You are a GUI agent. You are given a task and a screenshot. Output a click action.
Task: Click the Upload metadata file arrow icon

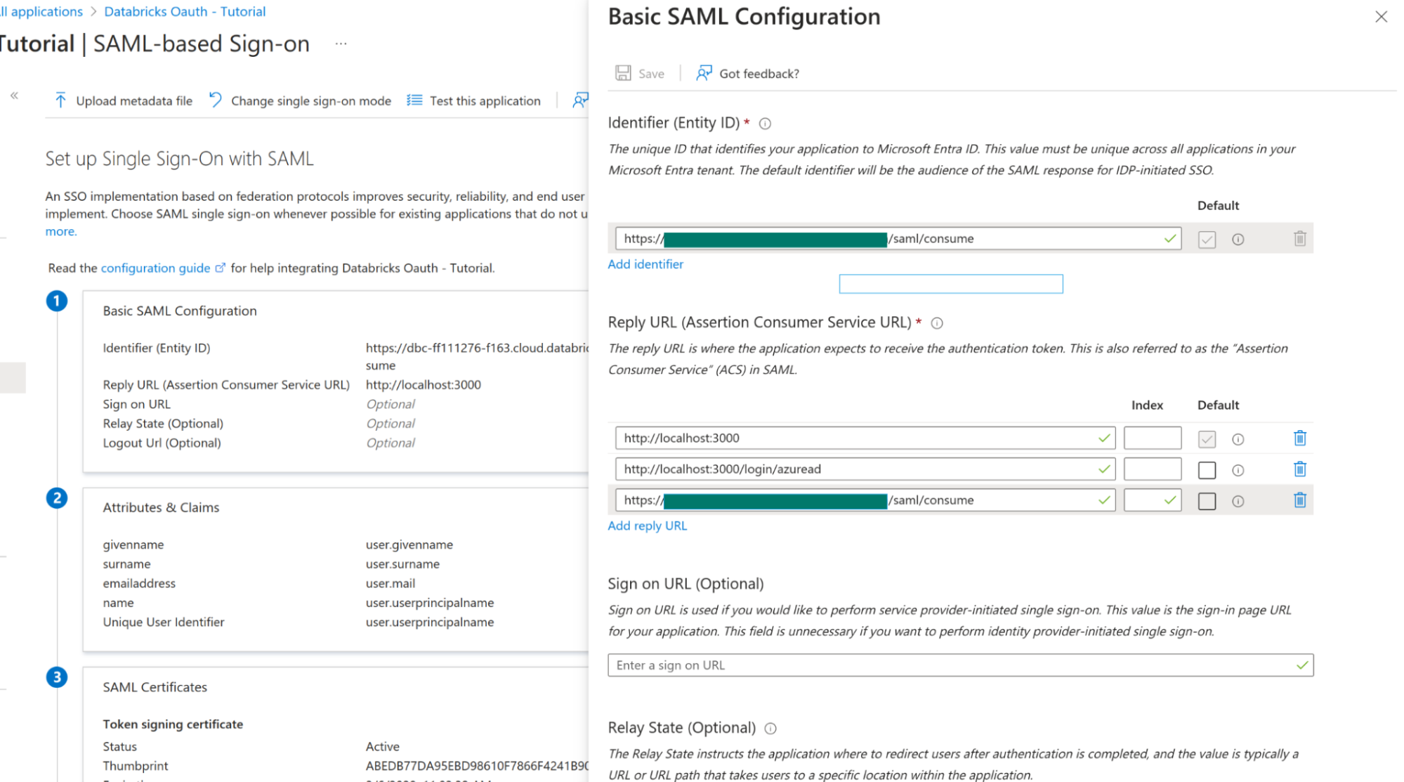click(60, 100)
